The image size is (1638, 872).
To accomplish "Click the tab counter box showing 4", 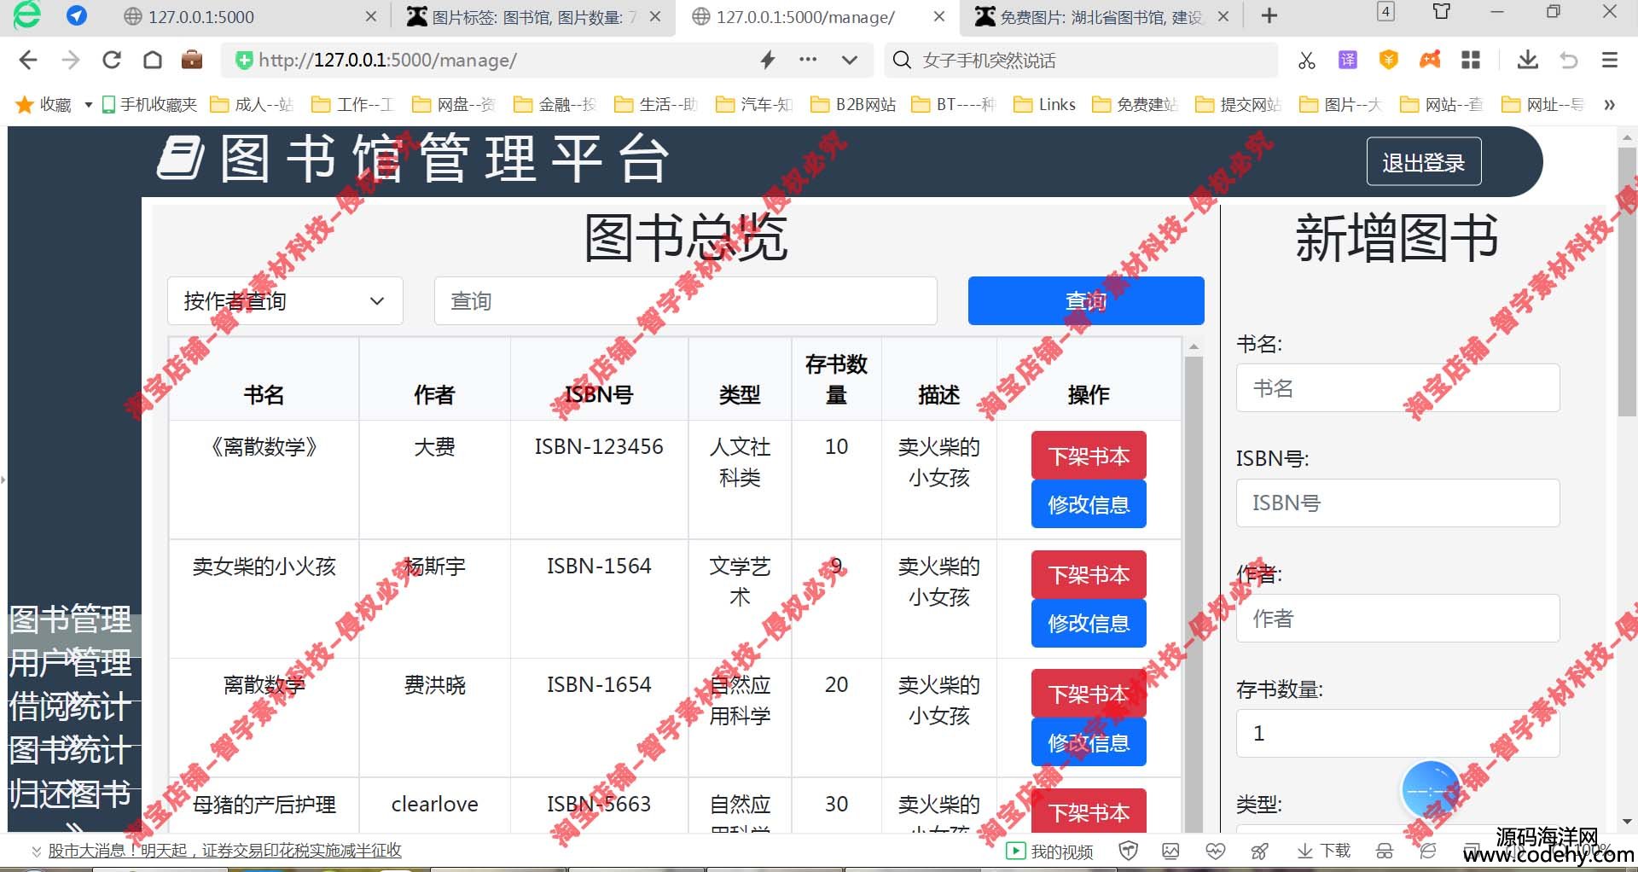I will [1386, 12].
